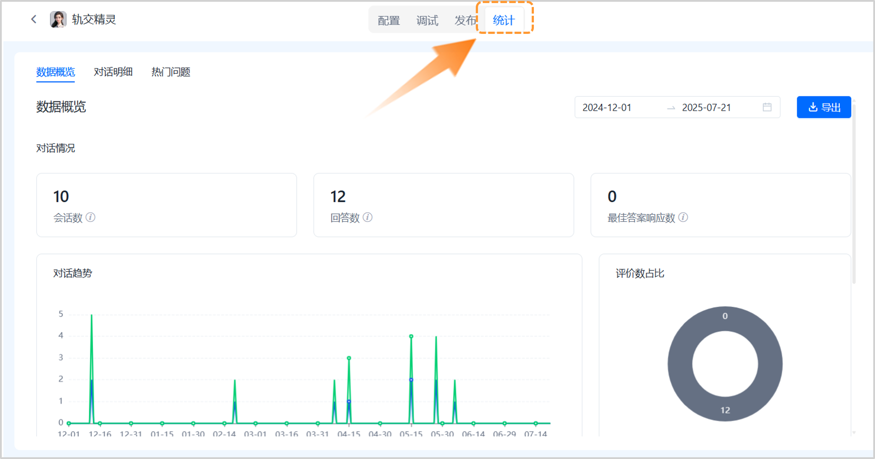Click the download icon on 导出 button
Screen dimensions: 875x459
[812, 107]
